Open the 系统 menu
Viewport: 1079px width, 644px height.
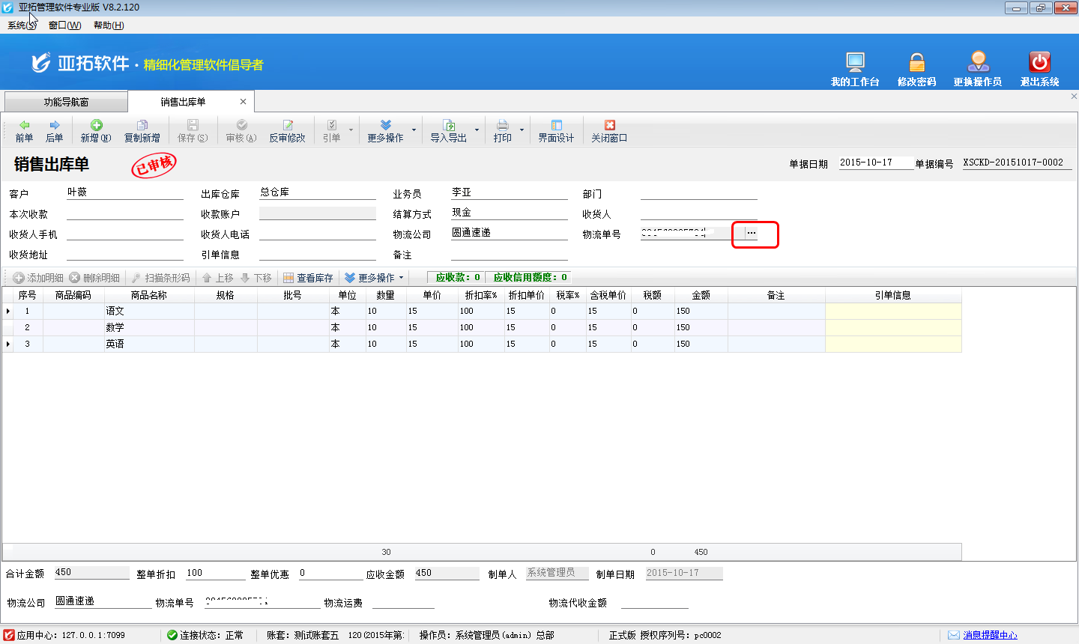pos(20,25)
